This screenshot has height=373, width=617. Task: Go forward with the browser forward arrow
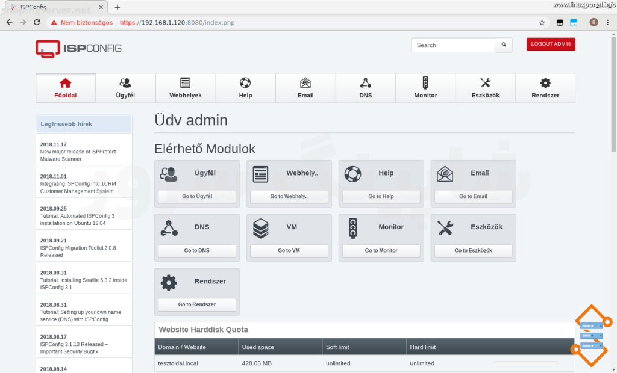pyautogui.click(x=23, y=23)
